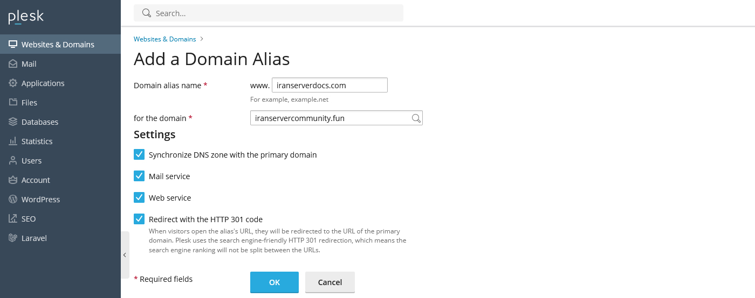Disable the Mail service checkbox
755x298 pixels.
(x=139, y=176)
